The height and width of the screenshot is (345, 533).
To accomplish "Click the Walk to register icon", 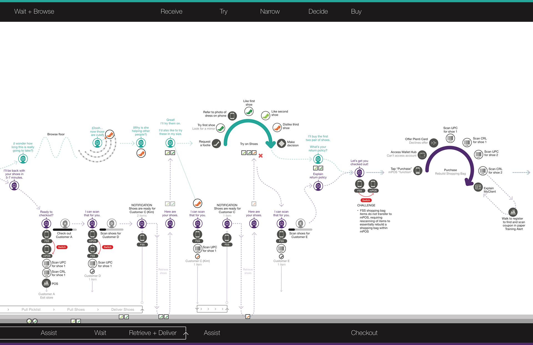I will tap(513, 212).
